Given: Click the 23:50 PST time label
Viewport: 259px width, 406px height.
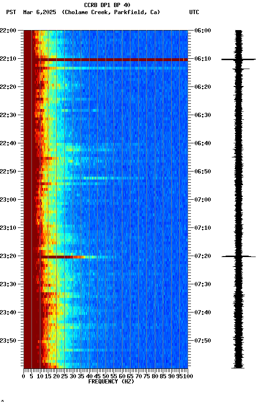Looking at the screenshot, I should [8, 341].
